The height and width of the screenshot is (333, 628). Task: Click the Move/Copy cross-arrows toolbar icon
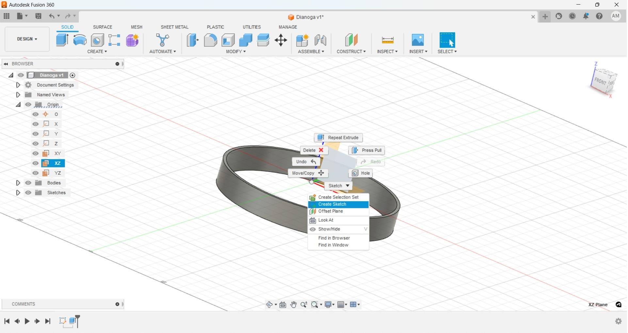(281, 40)
